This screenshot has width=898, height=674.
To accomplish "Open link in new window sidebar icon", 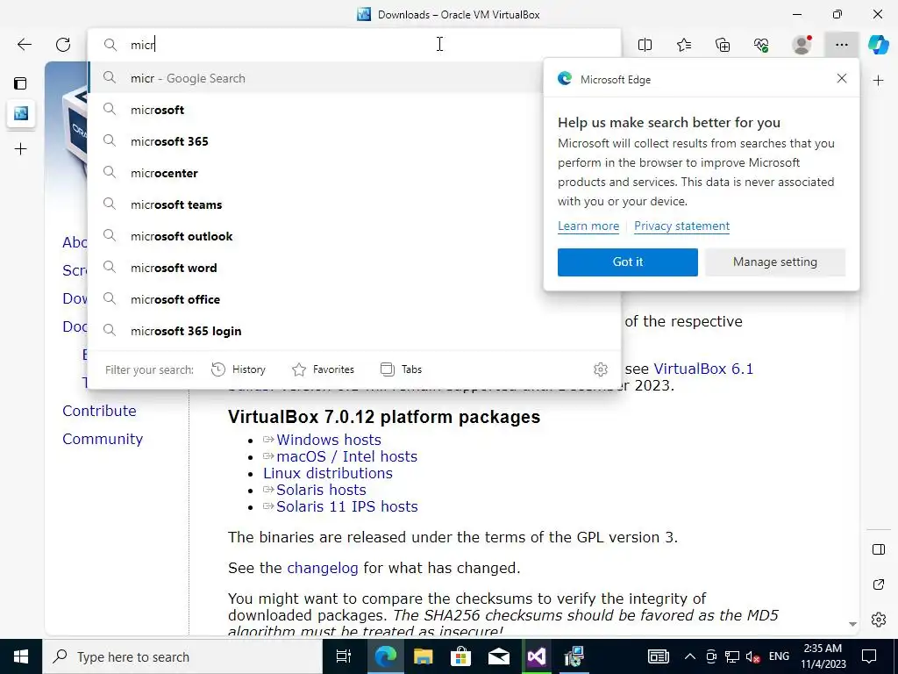I will 878,584.
